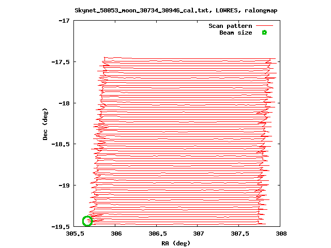Click the 306.5 RA tick label
Screen dimensions: 331x248
point(158,234)
